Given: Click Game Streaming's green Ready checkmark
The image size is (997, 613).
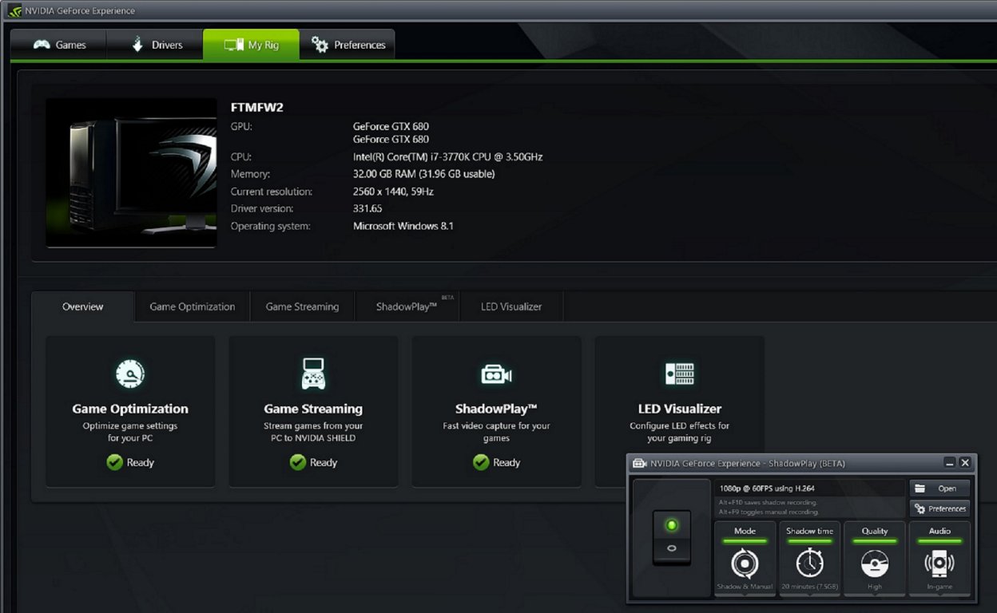Looking at the screenshot, I should 298,462.
